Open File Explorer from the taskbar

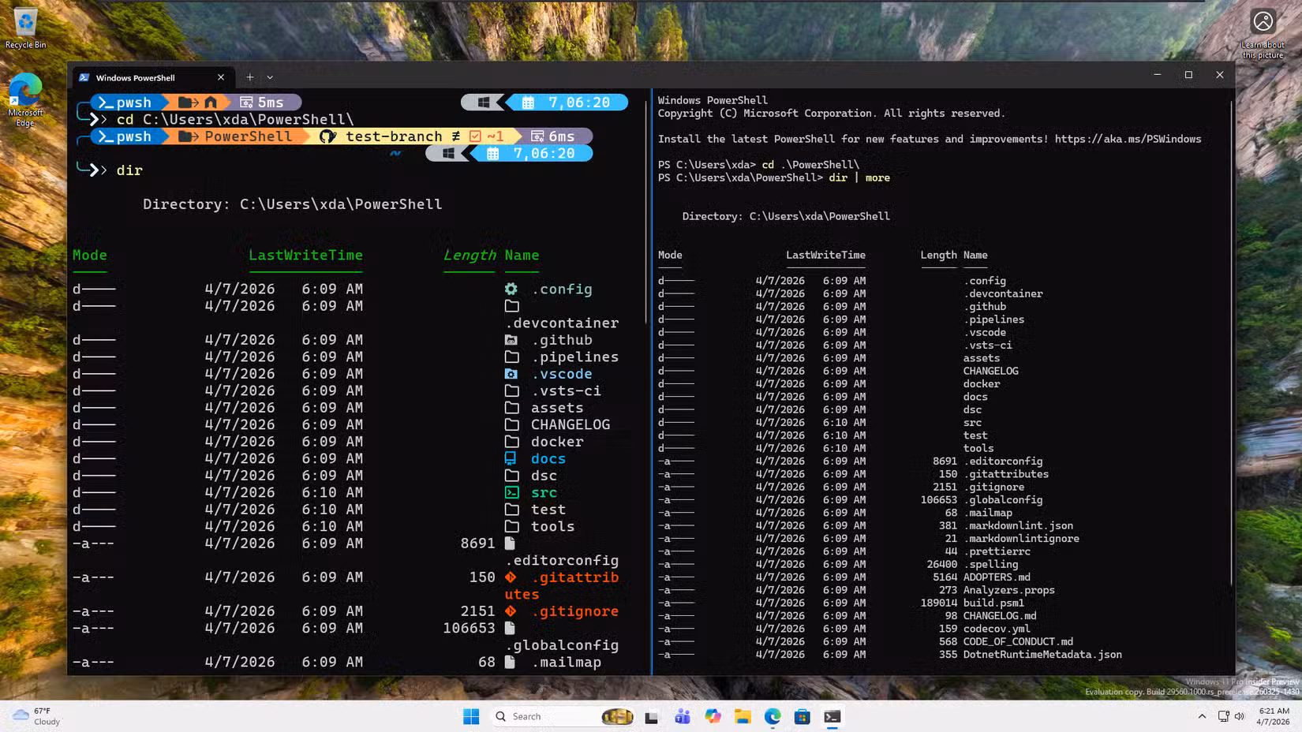click(743, 716)
